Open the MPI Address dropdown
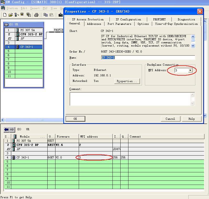 coord(190,70)
